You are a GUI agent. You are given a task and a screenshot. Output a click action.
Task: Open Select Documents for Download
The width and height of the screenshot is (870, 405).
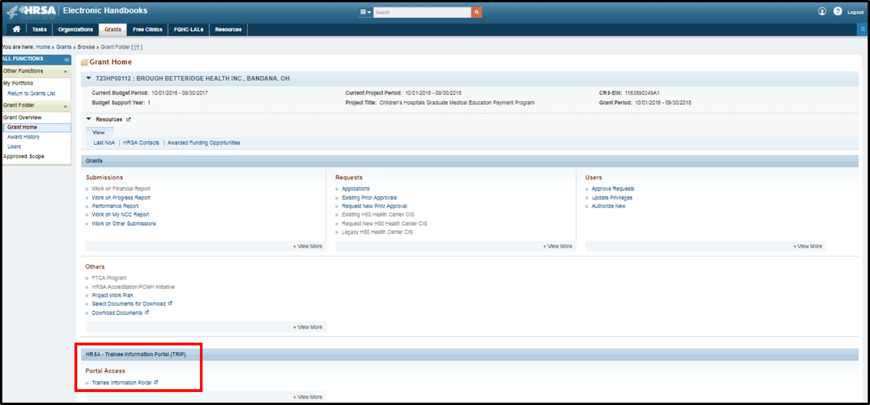pyautogui.click(x=128, y=304)
